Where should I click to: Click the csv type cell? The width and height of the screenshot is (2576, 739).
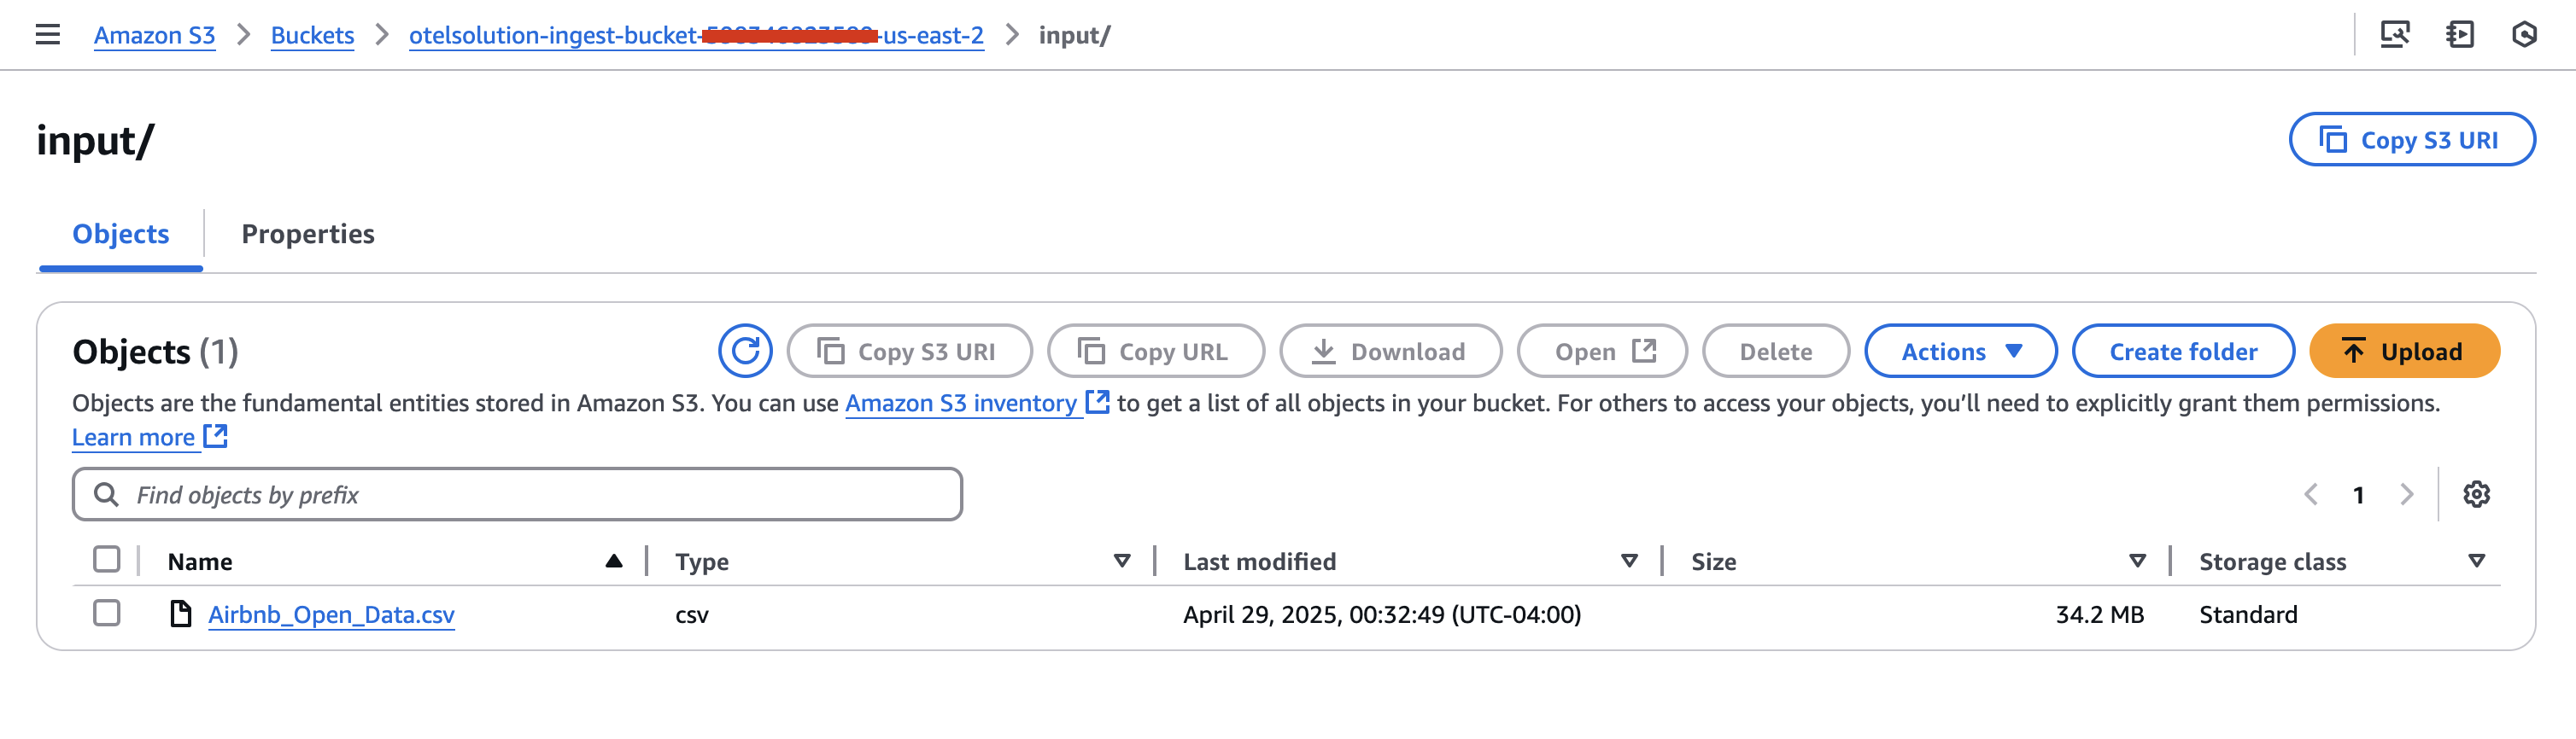pyautogui.click(x=692, y=615)
